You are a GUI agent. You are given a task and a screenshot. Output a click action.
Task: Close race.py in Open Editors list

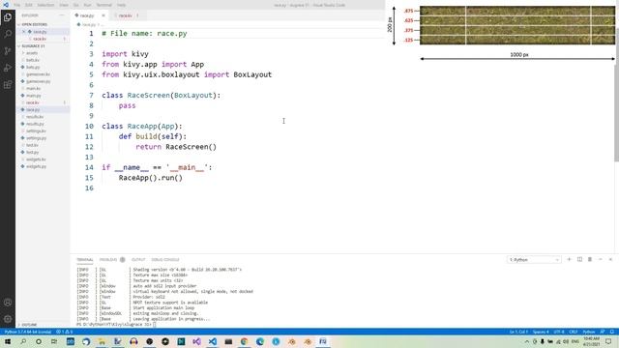[24, 32]
